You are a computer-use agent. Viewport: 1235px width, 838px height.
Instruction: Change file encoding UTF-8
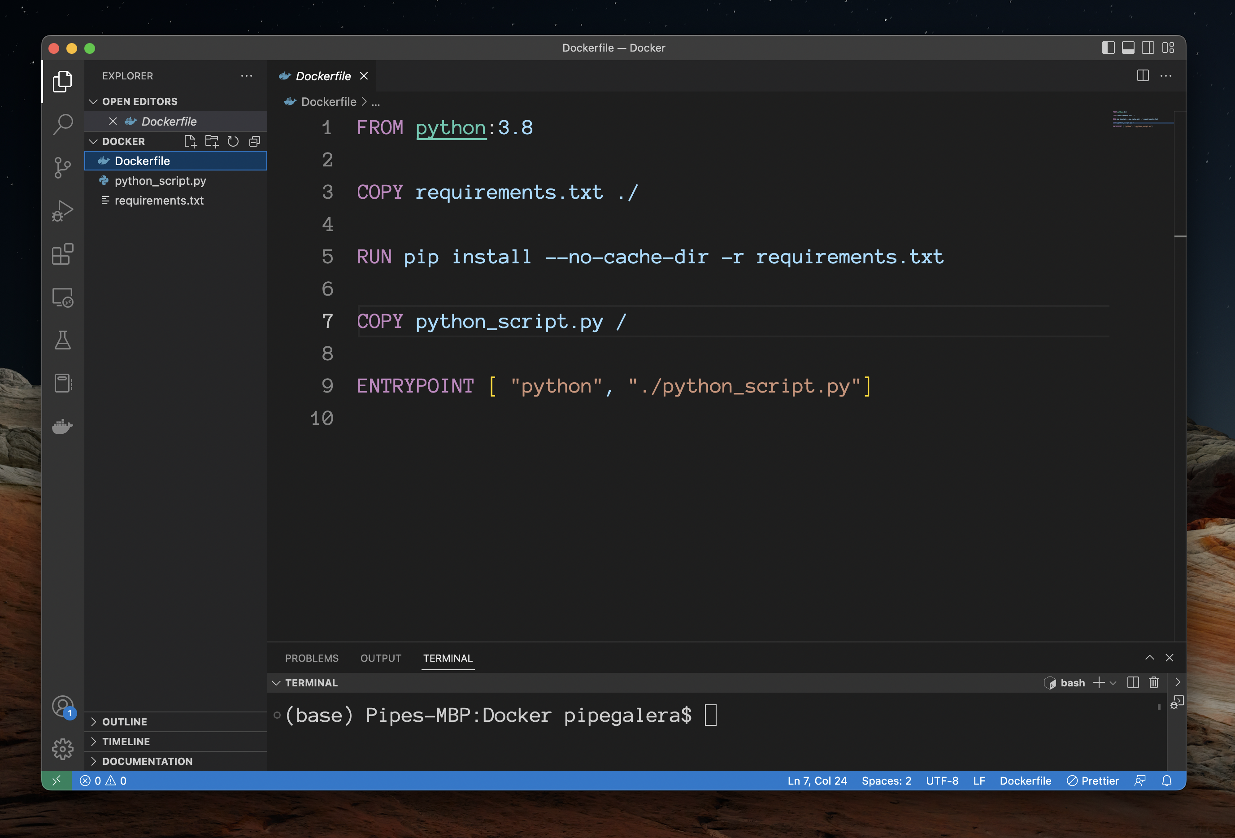pos(942,781)
